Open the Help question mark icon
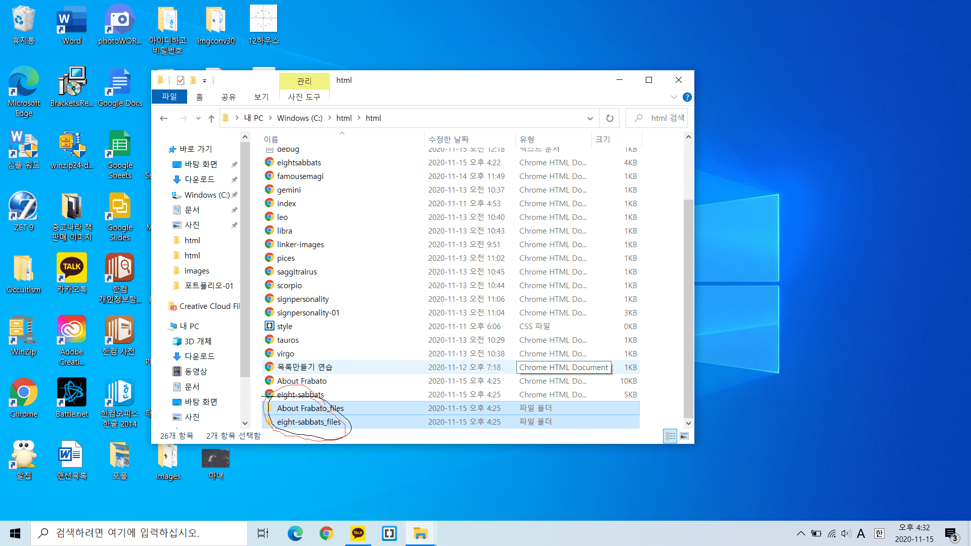This screenshot has height=546, width=971. [687, 97]
